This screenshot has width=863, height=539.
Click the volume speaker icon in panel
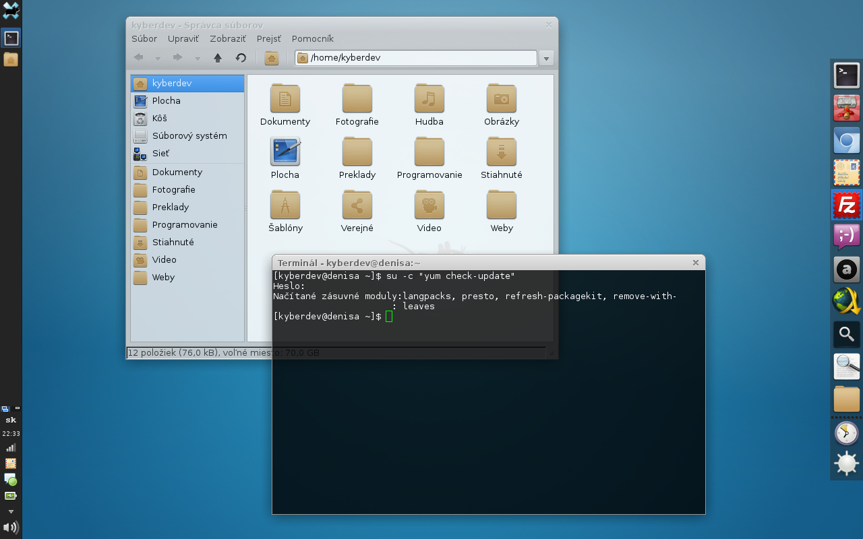11,528
